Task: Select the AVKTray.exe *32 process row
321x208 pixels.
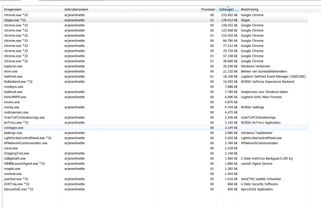Action: 155,184
